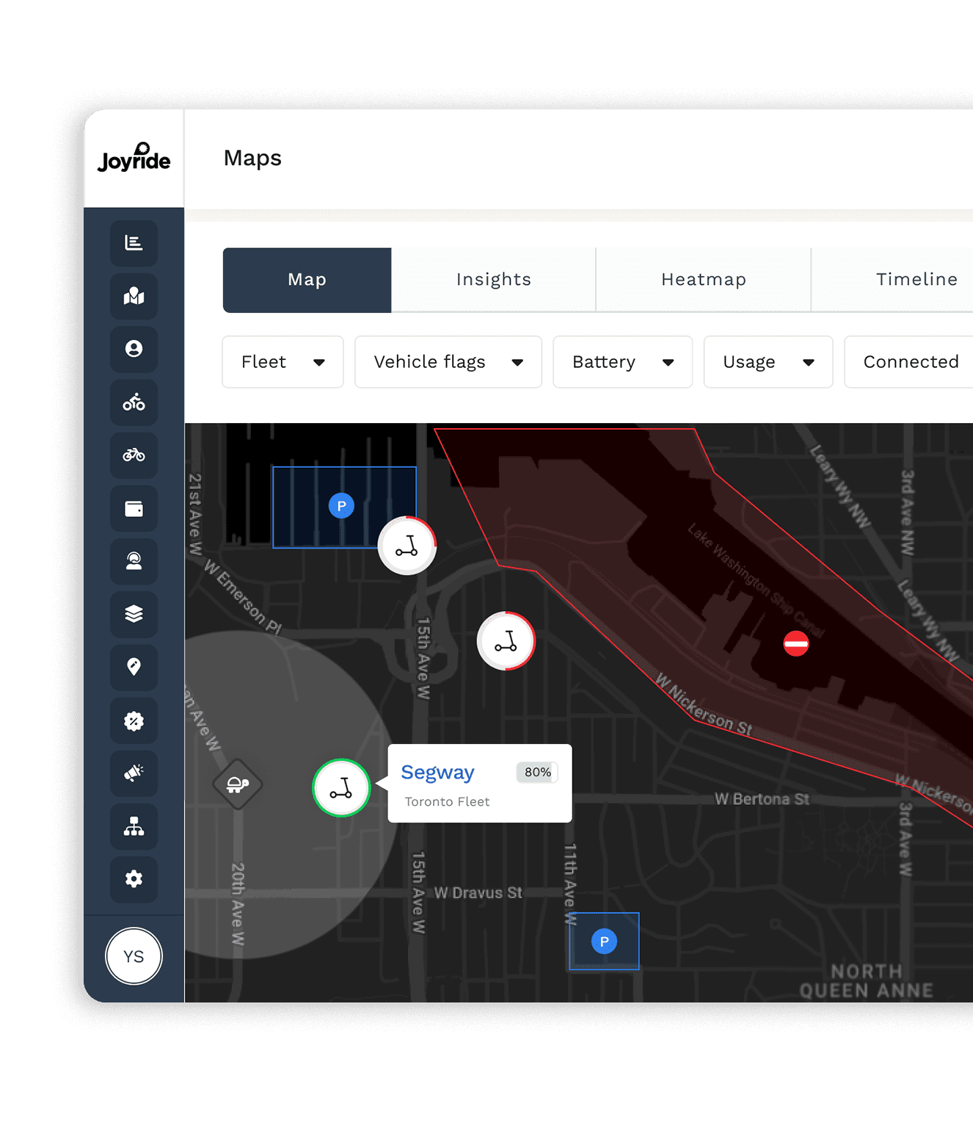Select the scooter marker near 15th Ave W
Image resolution: width=973 pixels, height=1131 pixels.
(x=506, y=641)
